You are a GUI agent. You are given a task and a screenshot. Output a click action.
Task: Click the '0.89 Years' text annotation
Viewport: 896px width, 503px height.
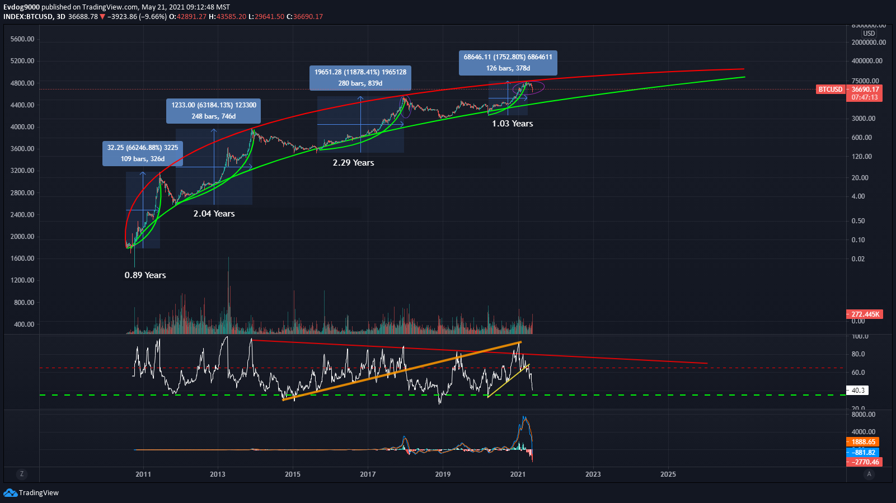145,275
